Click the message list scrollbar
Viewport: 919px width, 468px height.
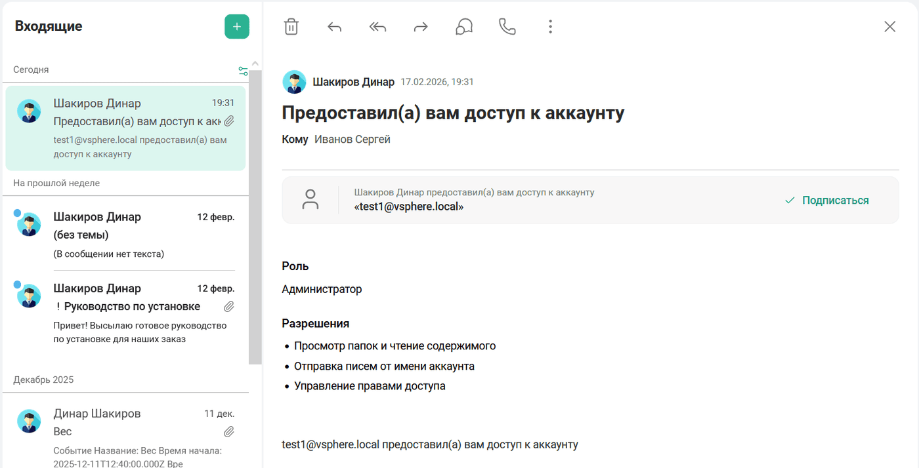coord(255,217)
